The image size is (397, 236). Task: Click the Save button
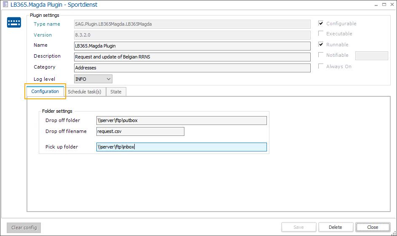tap(298, 227)
